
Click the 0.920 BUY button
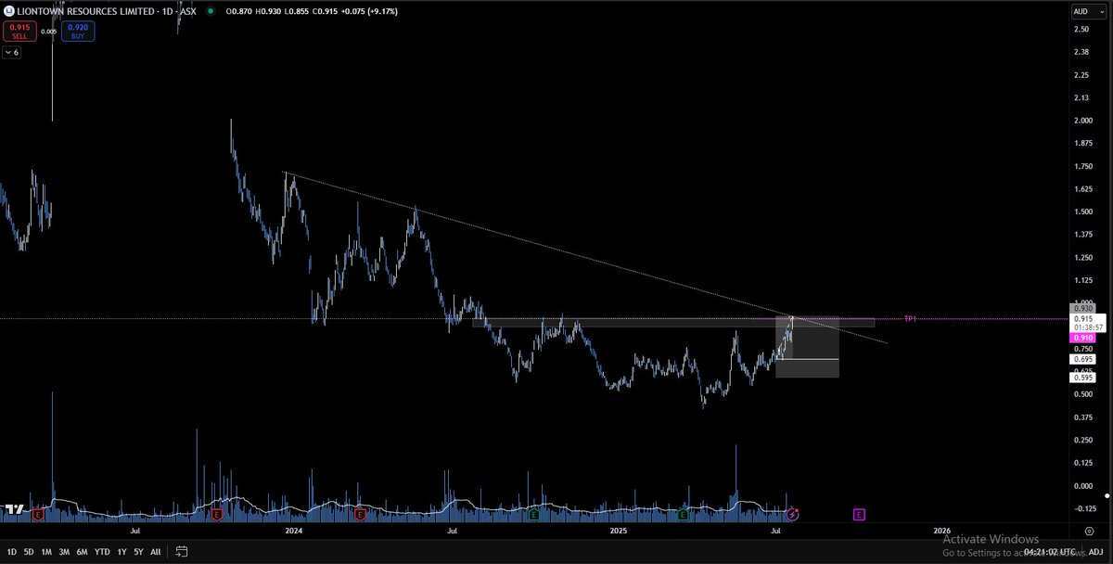pos(78,32)
